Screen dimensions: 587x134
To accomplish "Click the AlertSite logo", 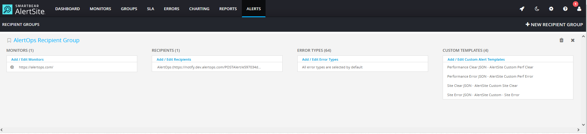I will (x=24, y=9).
